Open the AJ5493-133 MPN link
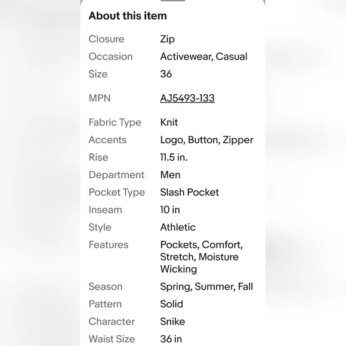The width and height of the screenshot is (346, 346). [x=187, y=98]
